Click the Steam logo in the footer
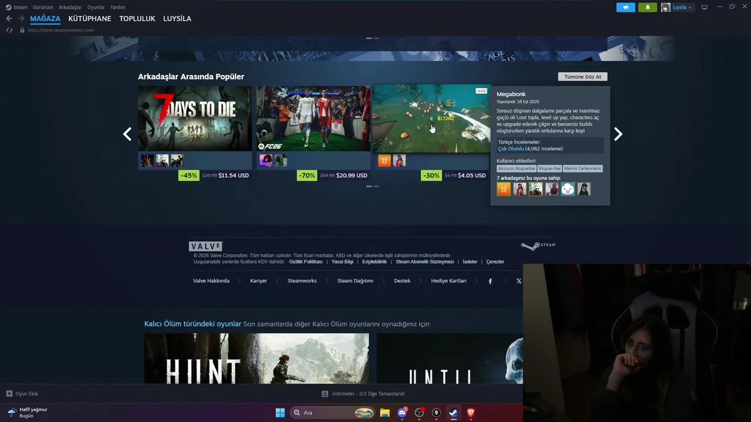Screen dimensions: 751x422 (538, 246)
